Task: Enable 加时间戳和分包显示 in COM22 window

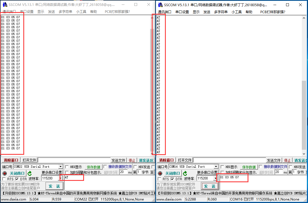Action: point(67,172)
